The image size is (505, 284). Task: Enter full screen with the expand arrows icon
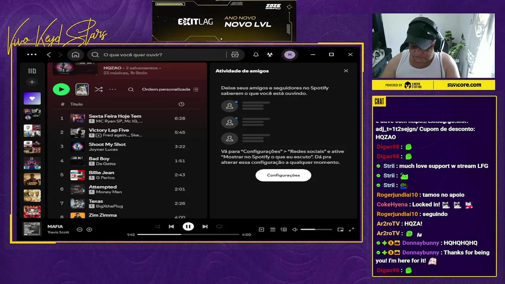click(x=352, y=230)
